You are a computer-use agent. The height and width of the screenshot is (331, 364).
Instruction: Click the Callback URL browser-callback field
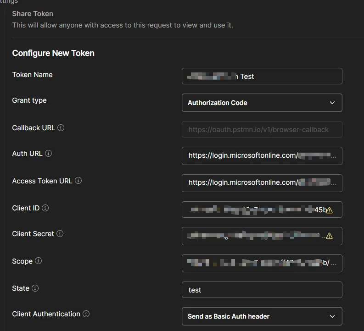click(262, 129)
